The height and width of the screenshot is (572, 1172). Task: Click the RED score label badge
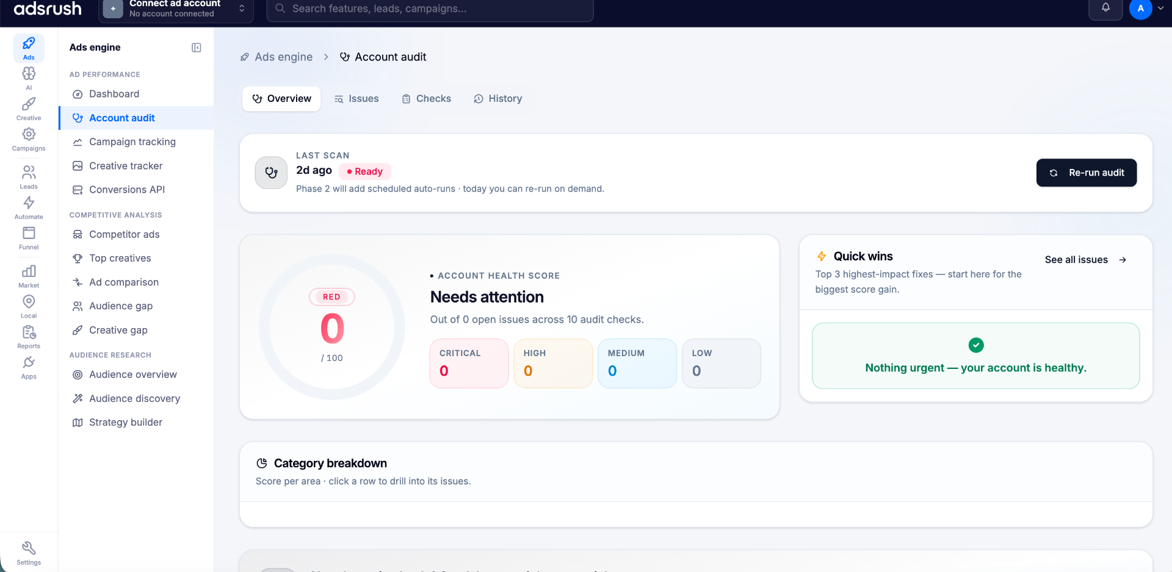tap(331, 297)
